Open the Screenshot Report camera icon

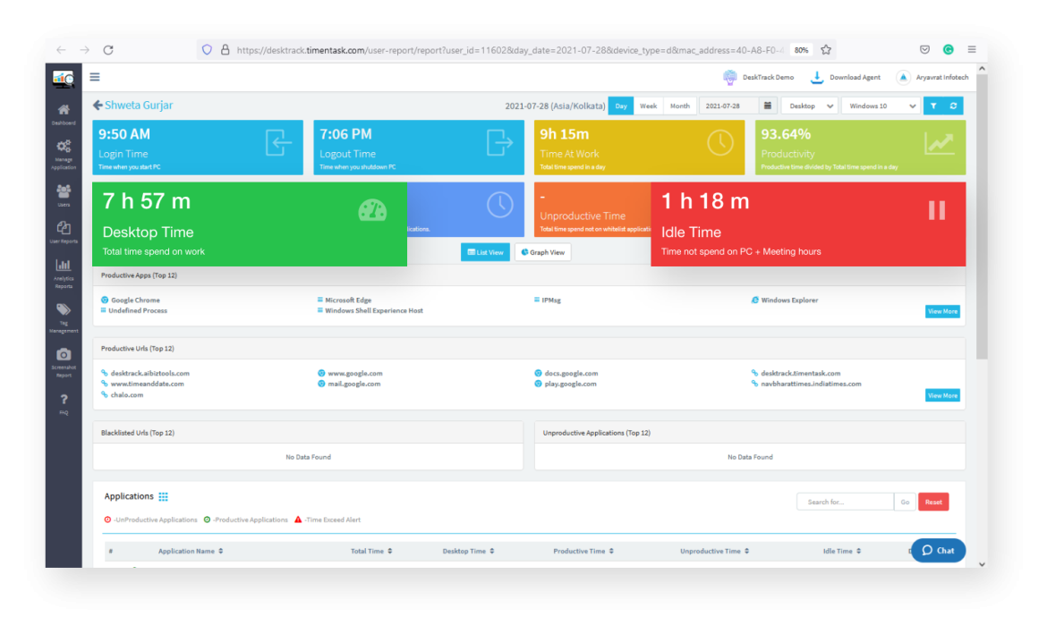click(x=63, y=355)
